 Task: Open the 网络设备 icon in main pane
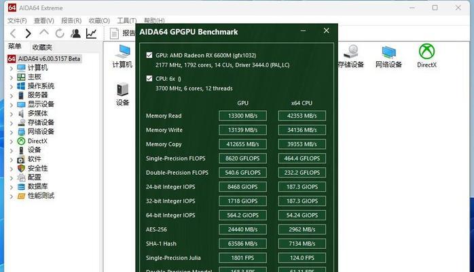coord(388,56)
